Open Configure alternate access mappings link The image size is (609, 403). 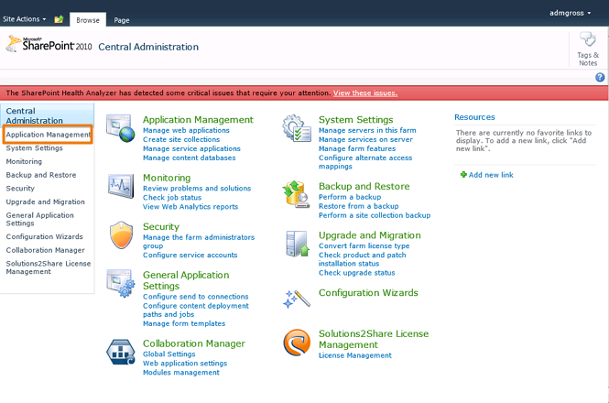pyautogui.click(x=365, y=162)
